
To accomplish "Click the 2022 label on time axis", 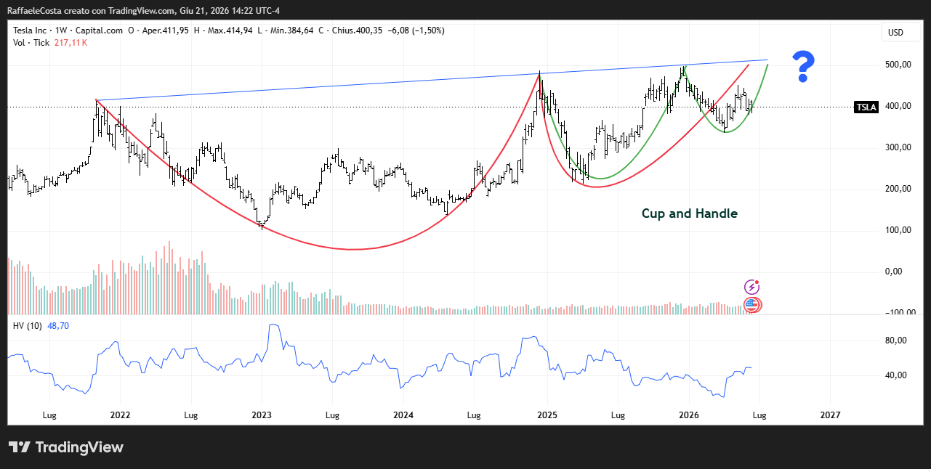I will click(120, 415).
